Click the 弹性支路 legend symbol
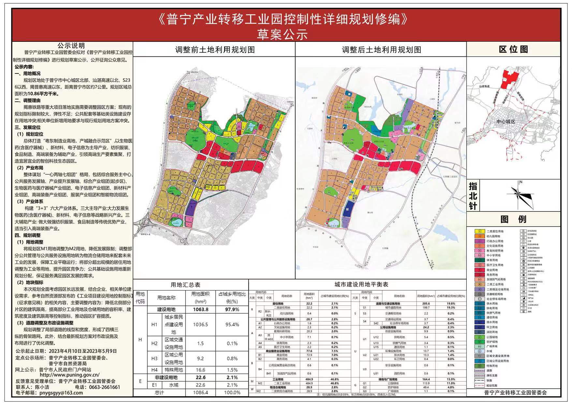This screenshot has height=405, width=572. point(479,375)
